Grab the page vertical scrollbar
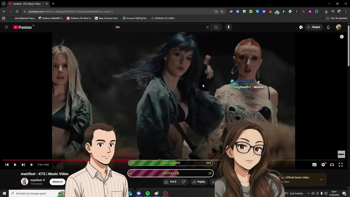The image size is (350, 197). coord(349,45)
